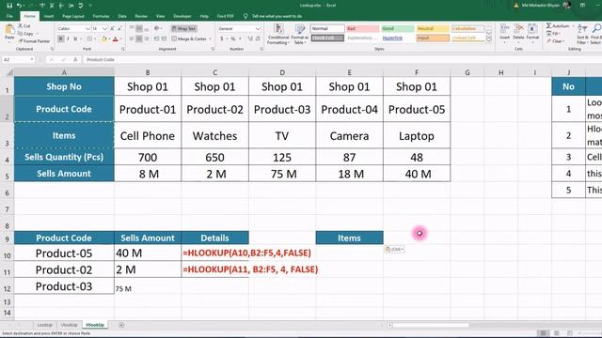Activate the Format Painter
Viewport: 602px width, 338px height.
34,41
